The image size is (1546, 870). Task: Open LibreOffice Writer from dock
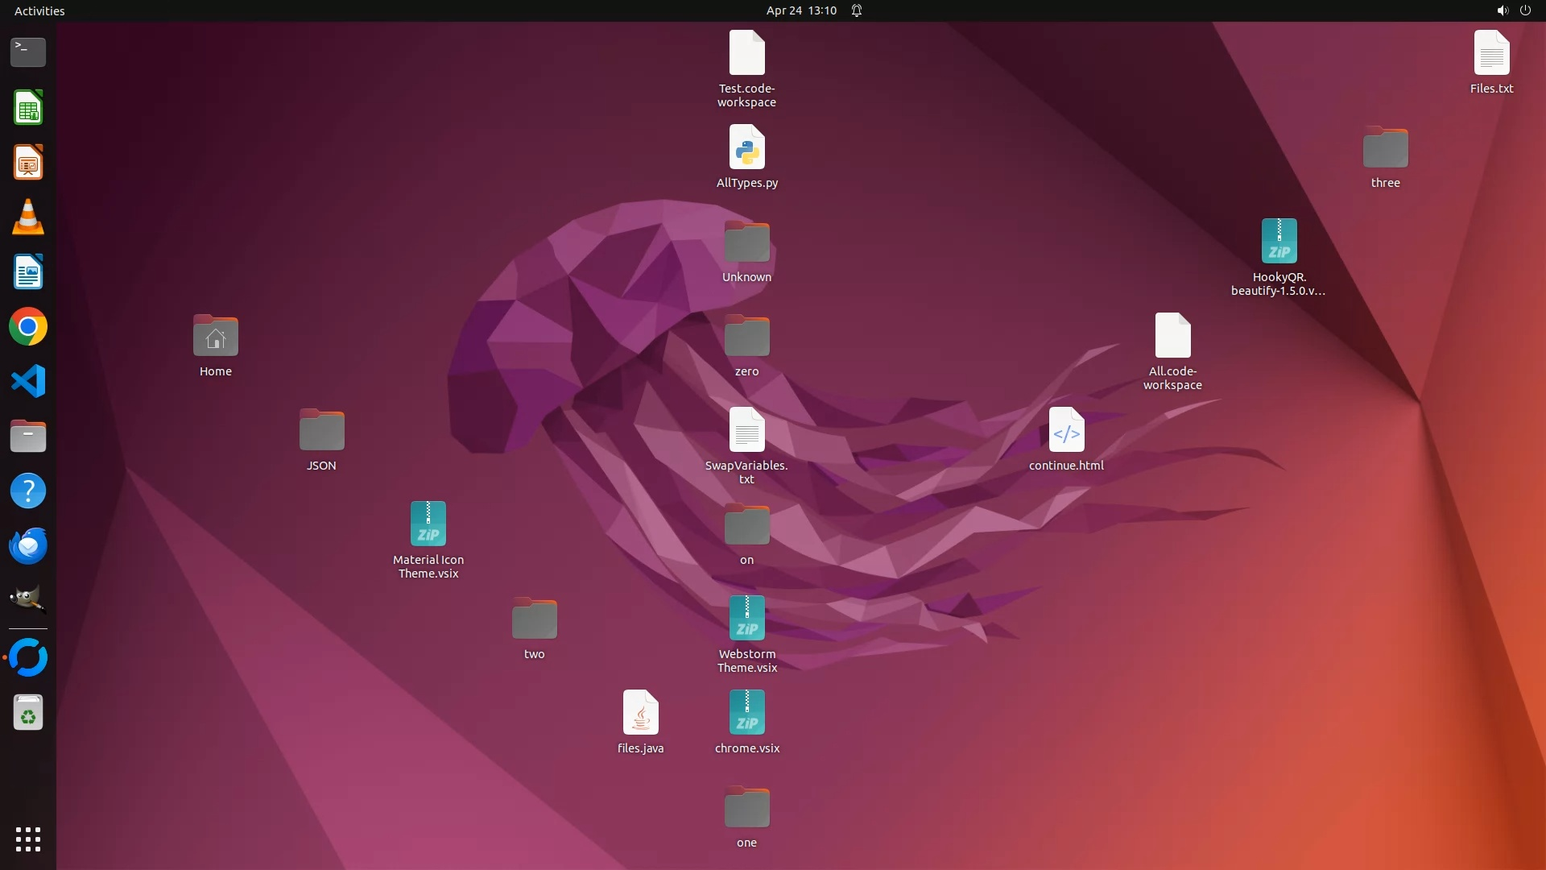point(28,272)
